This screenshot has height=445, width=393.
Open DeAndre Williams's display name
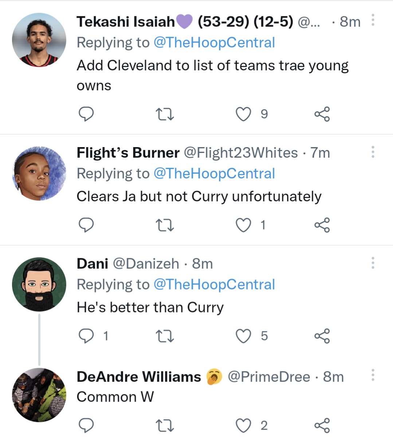pos(138,377)
